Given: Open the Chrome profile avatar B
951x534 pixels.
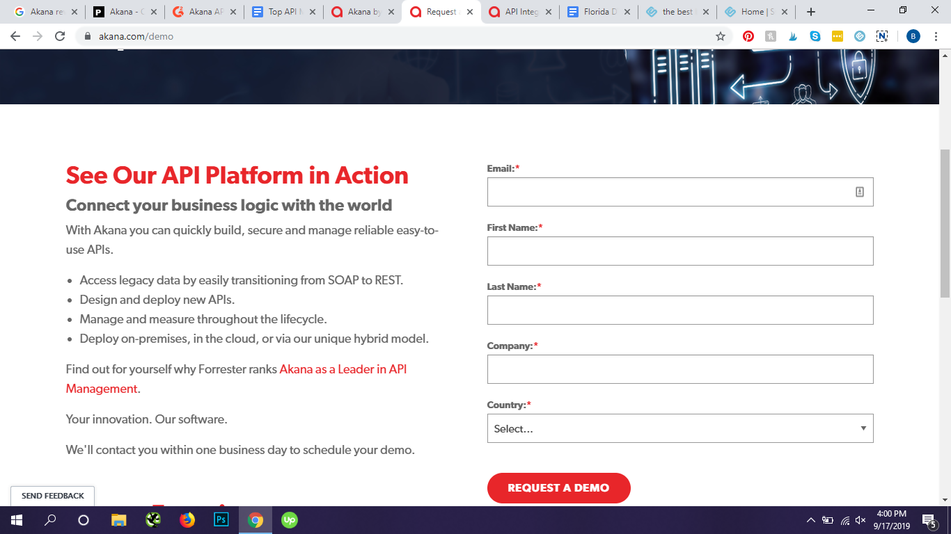Looking at the screenshot, I should pos(913,36).
